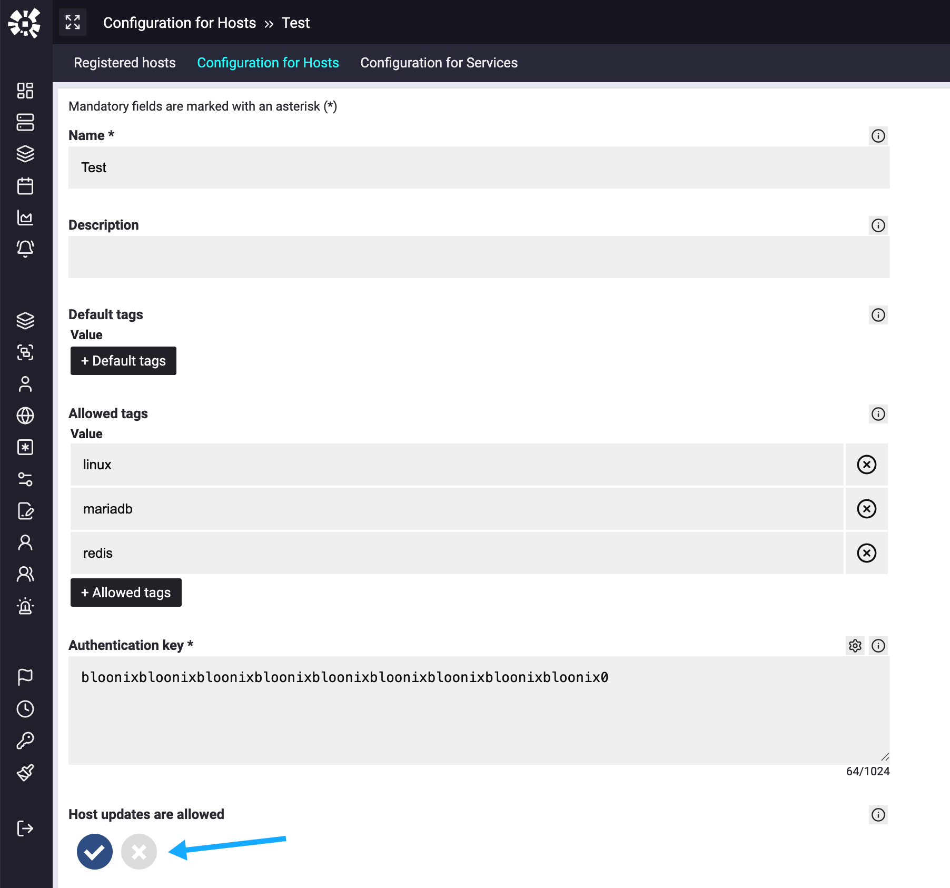Open the chart statistics icon in sidebar
The height and width of the screenshot is (888, 950).
tap(25, 218)
